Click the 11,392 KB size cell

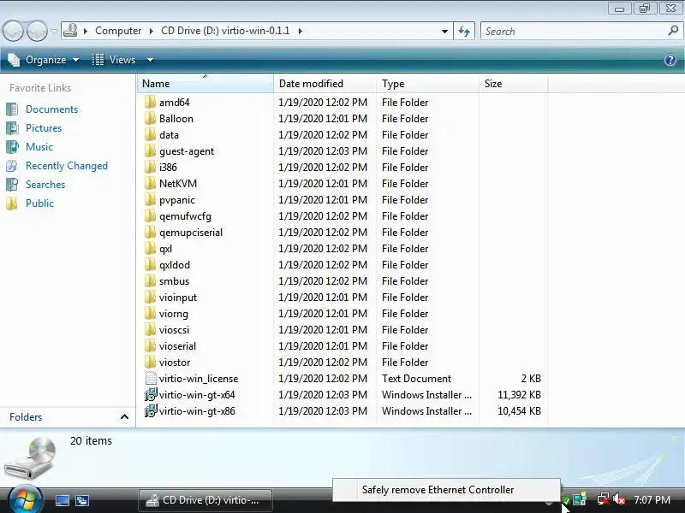coord(519,395)
